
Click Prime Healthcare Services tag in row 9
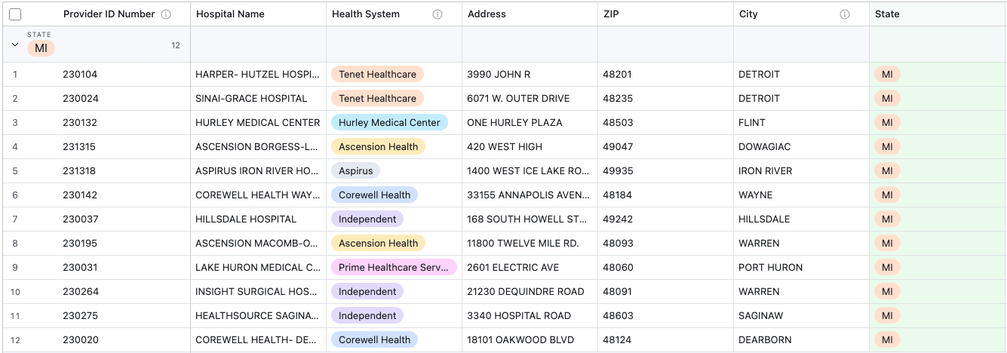click(394, 267)
